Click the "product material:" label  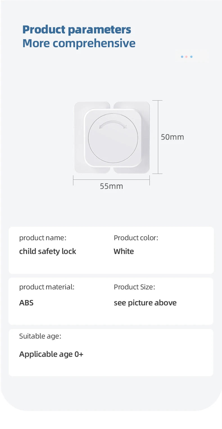pyautogui.click(x=47, y=287)
